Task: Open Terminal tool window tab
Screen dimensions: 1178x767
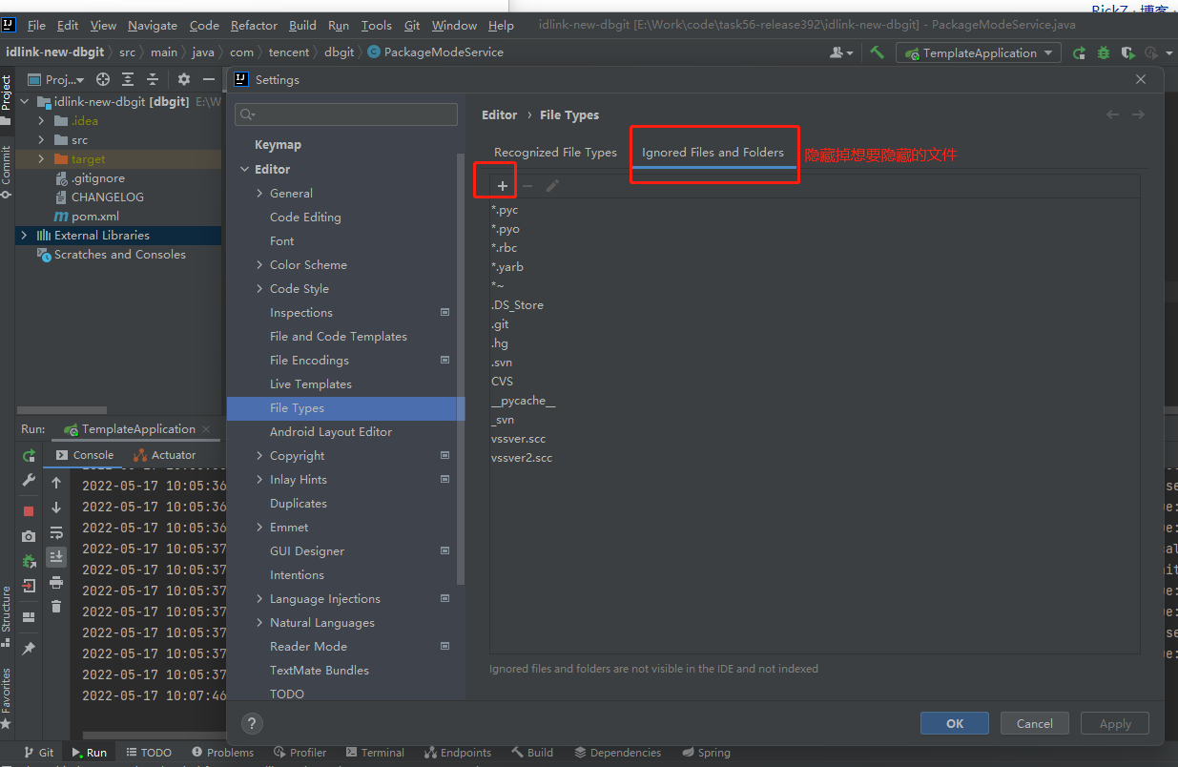Action: pos(375,753)
